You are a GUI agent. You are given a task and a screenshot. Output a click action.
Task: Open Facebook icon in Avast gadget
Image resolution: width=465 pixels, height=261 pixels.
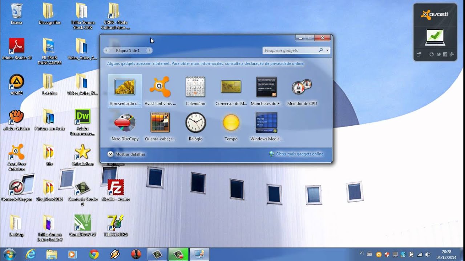[445, 54]
